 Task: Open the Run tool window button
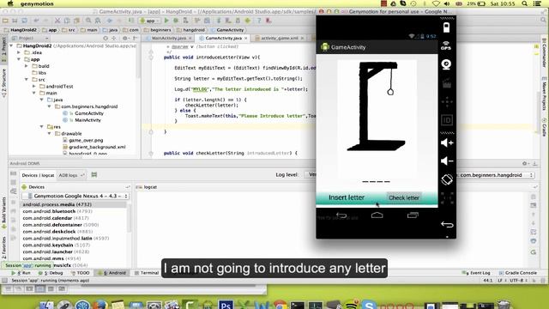click(x=21, y=273)
